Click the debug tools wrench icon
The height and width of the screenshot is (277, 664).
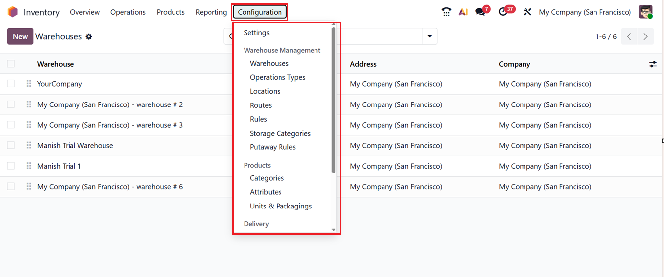click(527, 12)
